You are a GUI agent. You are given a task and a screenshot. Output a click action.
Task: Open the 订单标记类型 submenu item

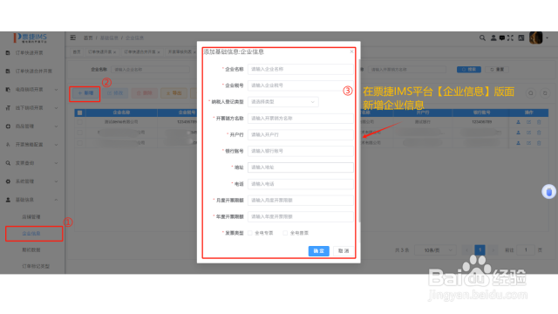[x=36, y=266]
